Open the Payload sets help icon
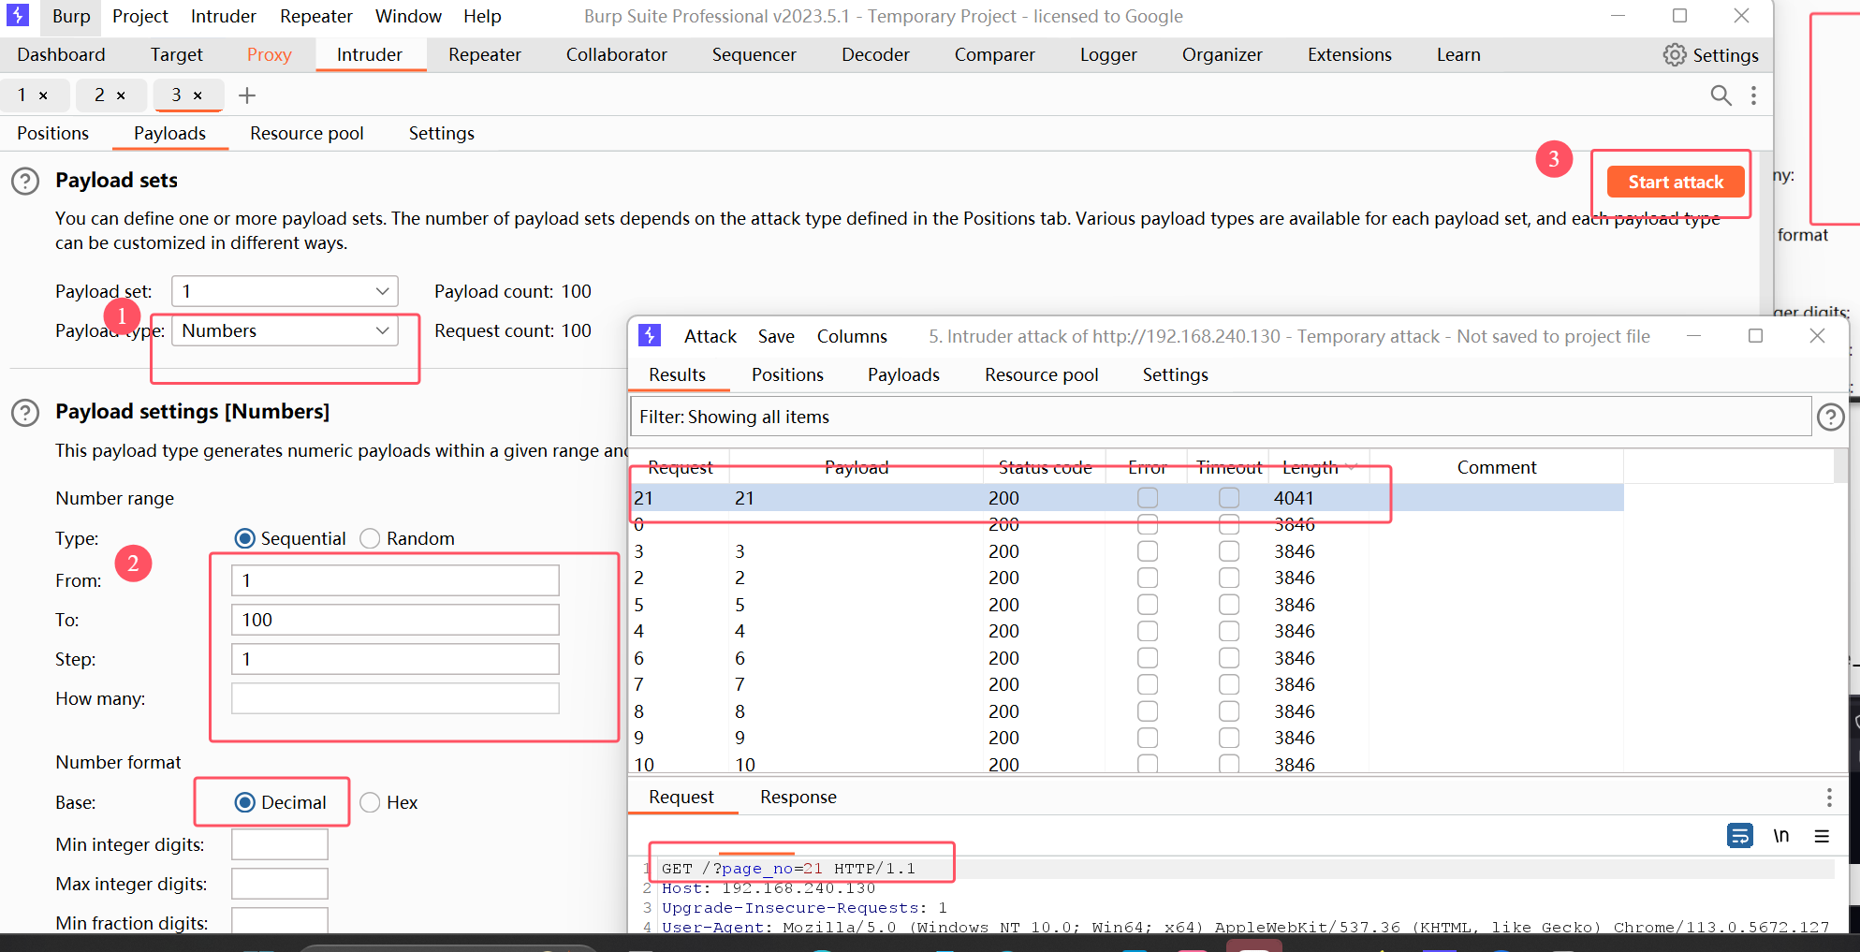 click(x=25, y=181)
